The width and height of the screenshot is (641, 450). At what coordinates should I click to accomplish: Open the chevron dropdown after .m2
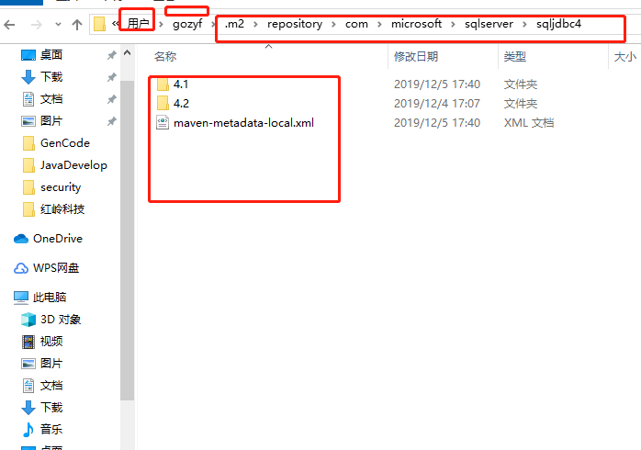(255, 25)
